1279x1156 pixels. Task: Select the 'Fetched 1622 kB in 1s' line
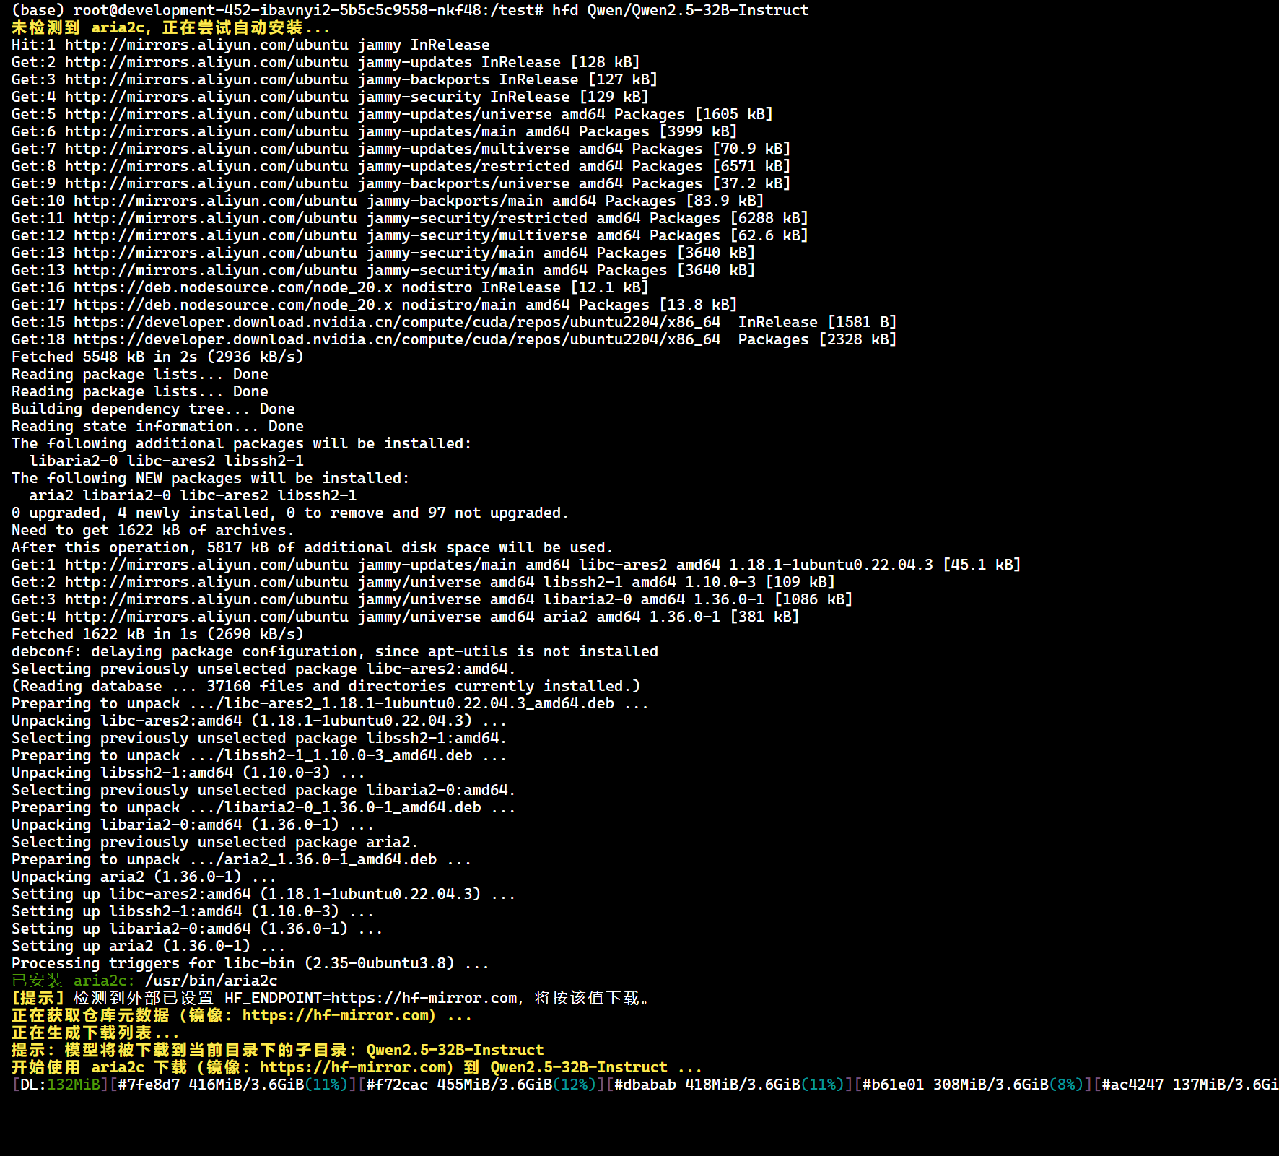coord(157,634)
